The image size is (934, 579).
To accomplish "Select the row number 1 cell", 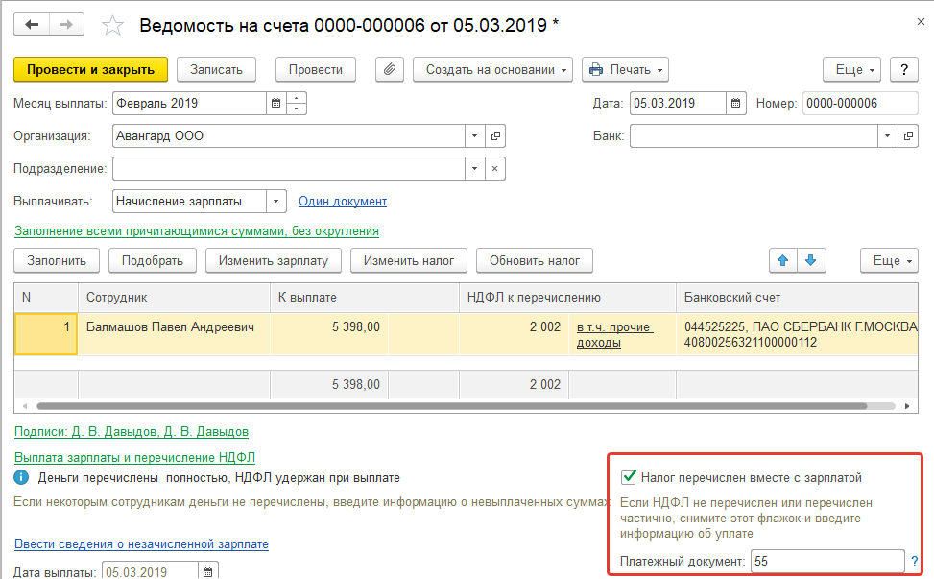I will [46, 334].
